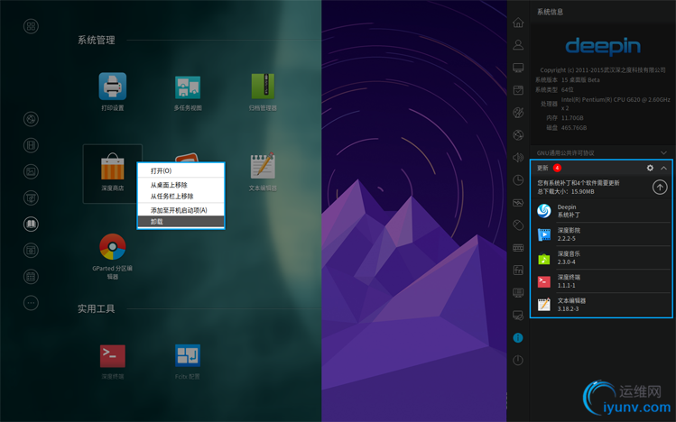The height and width of the screenshot is (422, 676).
Task: Open the 打印设置 printer app
Action: pos(113,87)
